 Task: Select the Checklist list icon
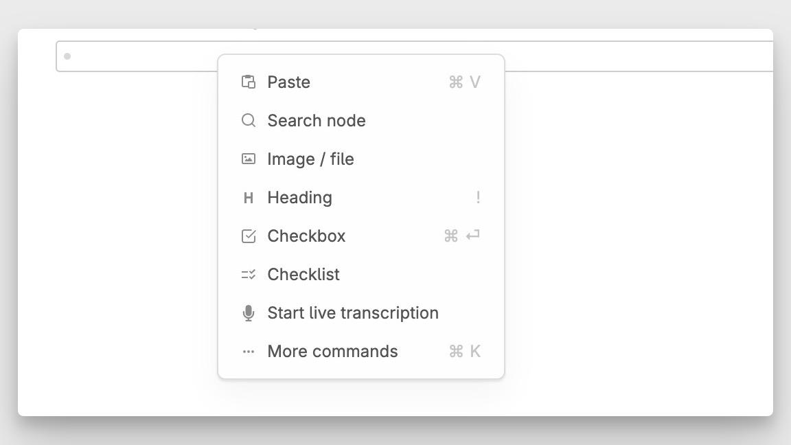pos(249,274)
